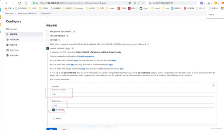Image resolution: width=224 pixels, height=130 pixels.
Task: Click the browser forward arrow
Action: tap(13, 3)
